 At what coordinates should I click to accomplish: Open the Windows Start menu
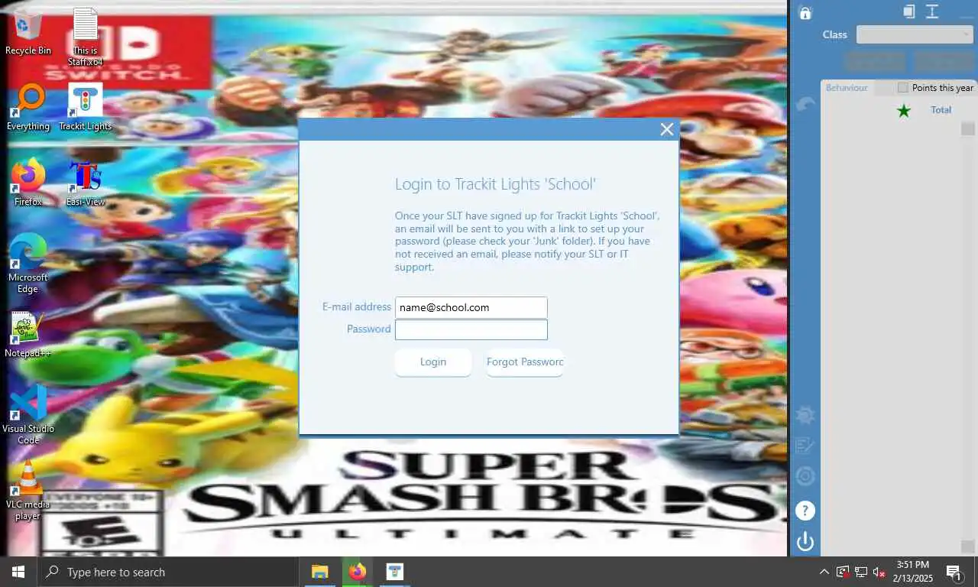point(18,572)
